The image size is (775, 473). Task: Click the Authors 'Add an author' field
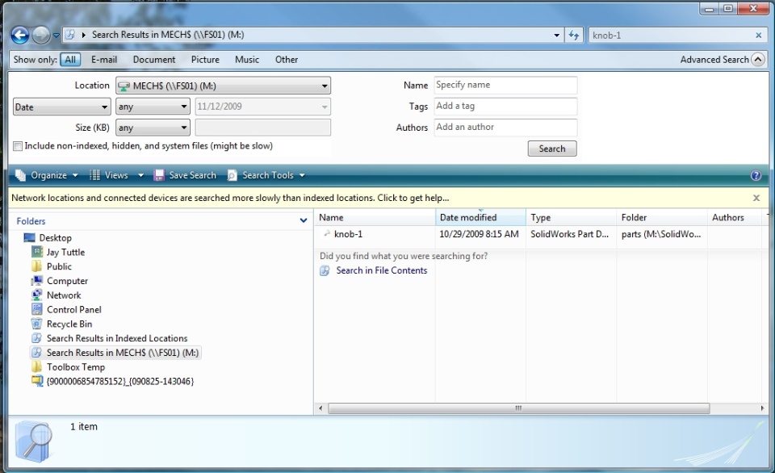505,127
